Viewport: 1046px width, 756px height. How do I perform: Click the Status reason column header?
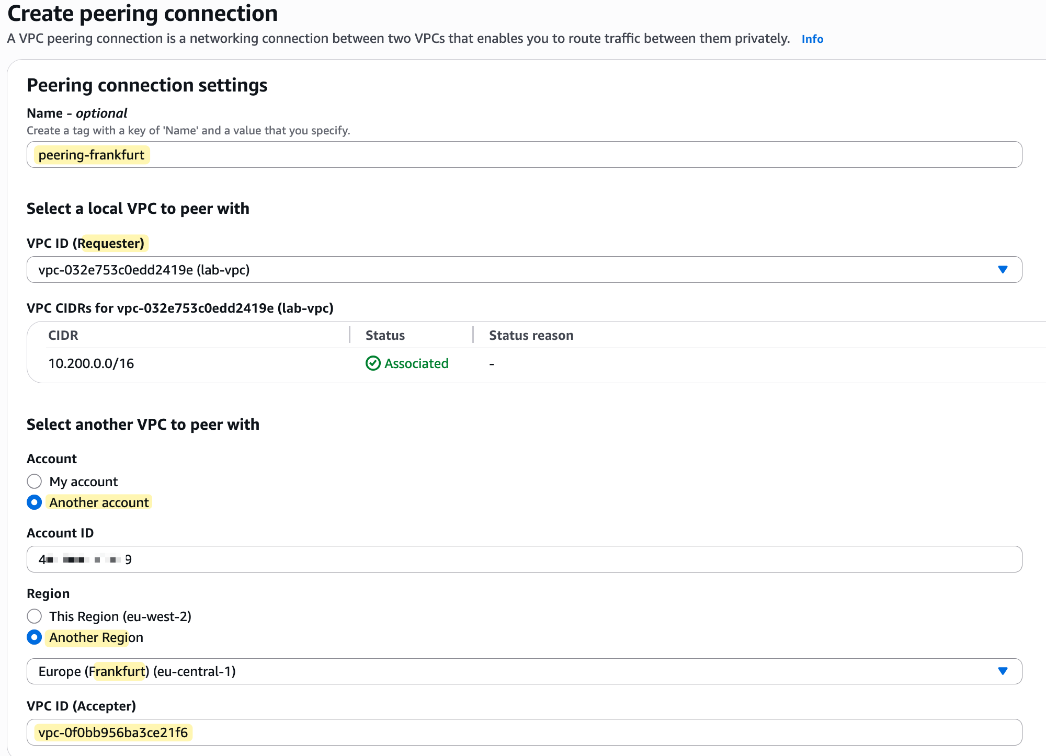(x=531, y=336)
